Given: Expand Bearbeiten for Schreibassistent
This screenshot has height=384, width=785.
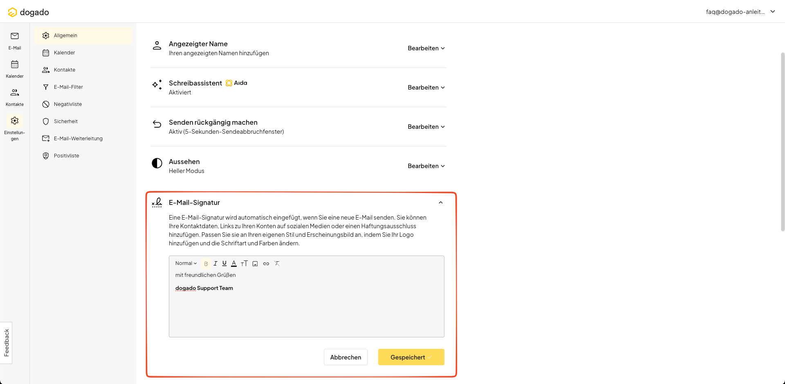Looking at the screenshot, I should [x=426, y=88].
